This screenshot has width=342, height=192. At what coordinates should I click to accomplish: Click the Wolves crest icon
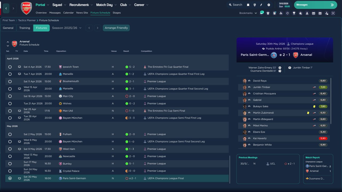click(x=60, y=103)
